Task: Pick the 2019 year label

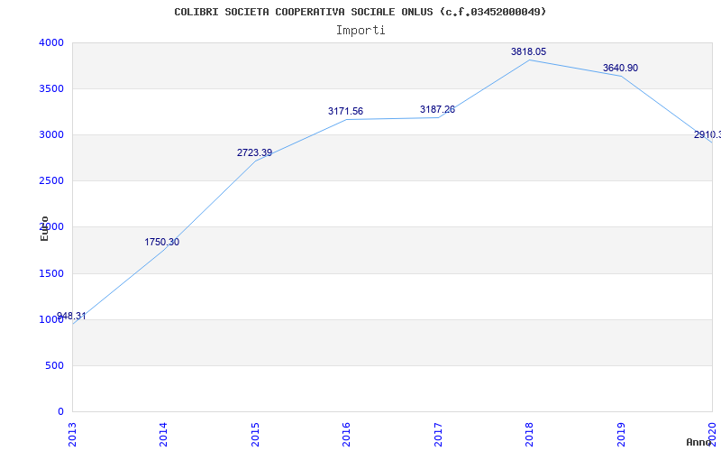Action: [x=621, y=435]
